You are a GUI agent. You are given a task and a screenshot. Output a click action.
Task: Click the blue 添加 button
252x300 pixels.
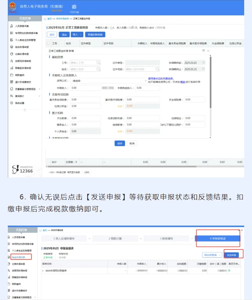pos(64,34)
